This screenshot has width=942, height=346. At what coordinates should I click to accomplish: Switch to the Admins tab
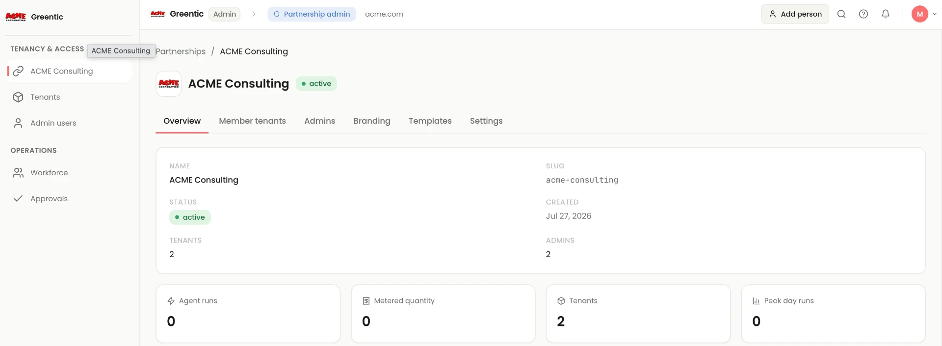click(319, 121)
